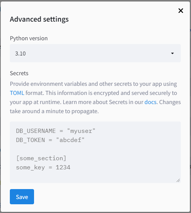Open the Secrets docs link
The width and height of the screenshot is (191, 213).
click(151, 102)
